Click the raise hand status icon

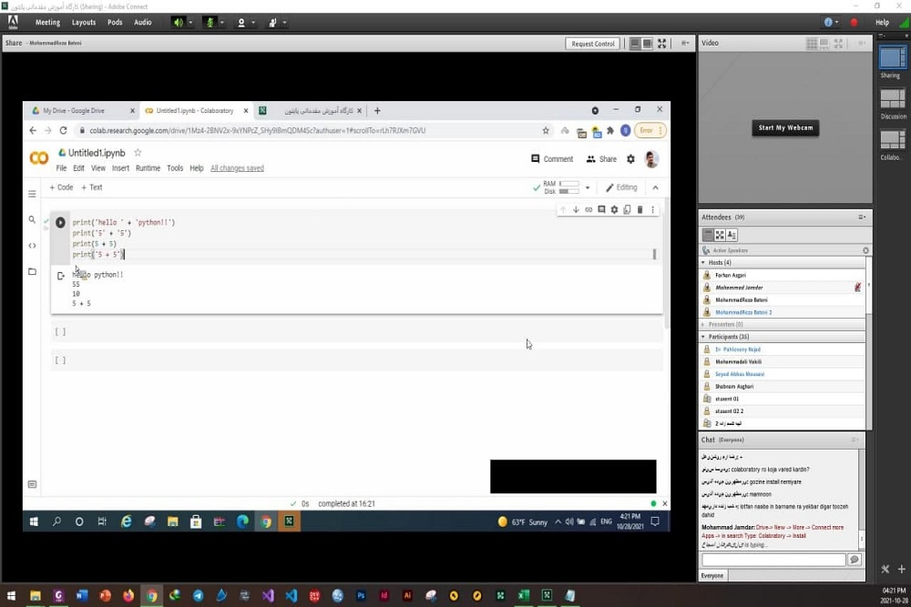(272, 22)
